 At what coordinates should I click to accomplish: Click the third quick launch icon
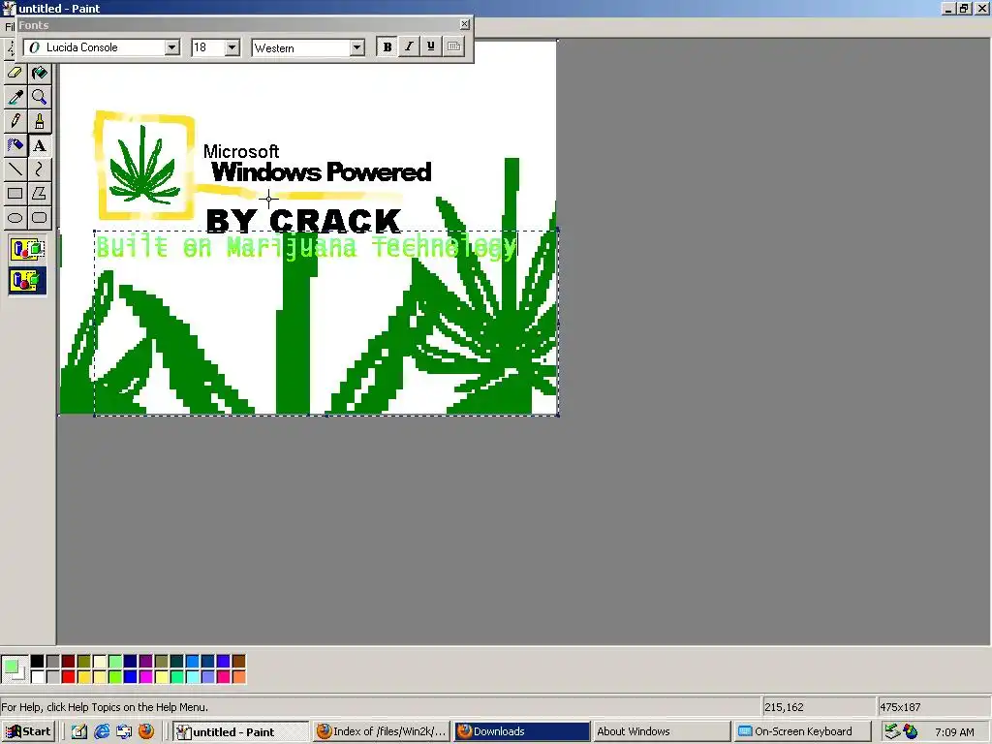click(x=124, y=731)
